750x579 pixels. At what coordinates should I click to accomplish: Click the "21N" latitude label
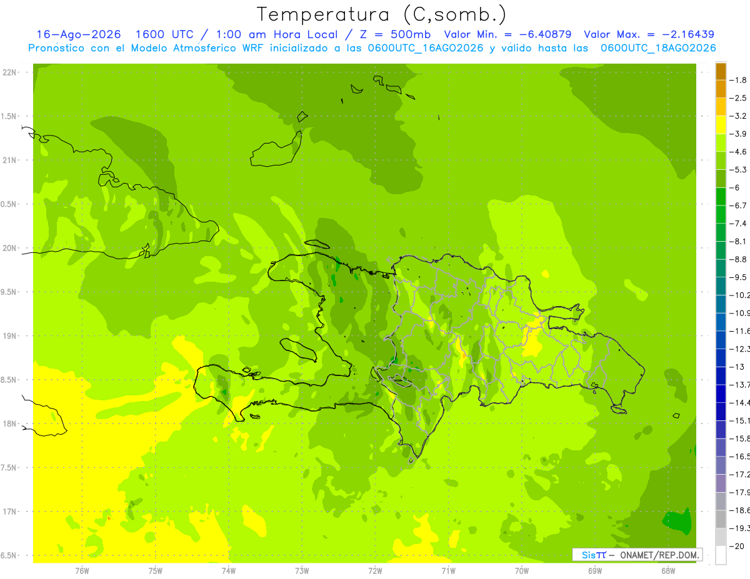[9, 160]
